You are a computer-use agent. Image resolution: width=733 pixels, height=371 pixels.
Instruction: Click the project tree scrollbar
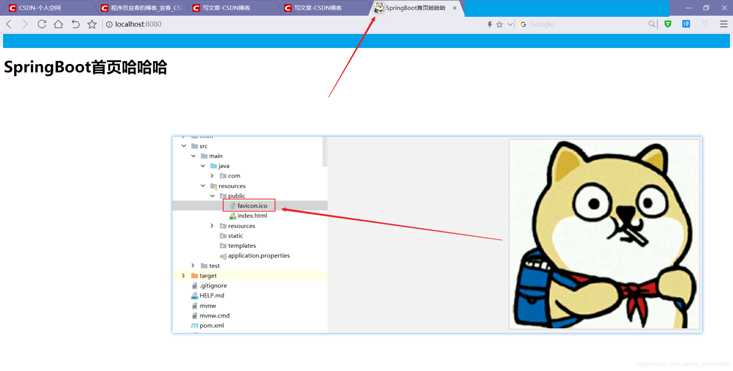pos(325,152)
